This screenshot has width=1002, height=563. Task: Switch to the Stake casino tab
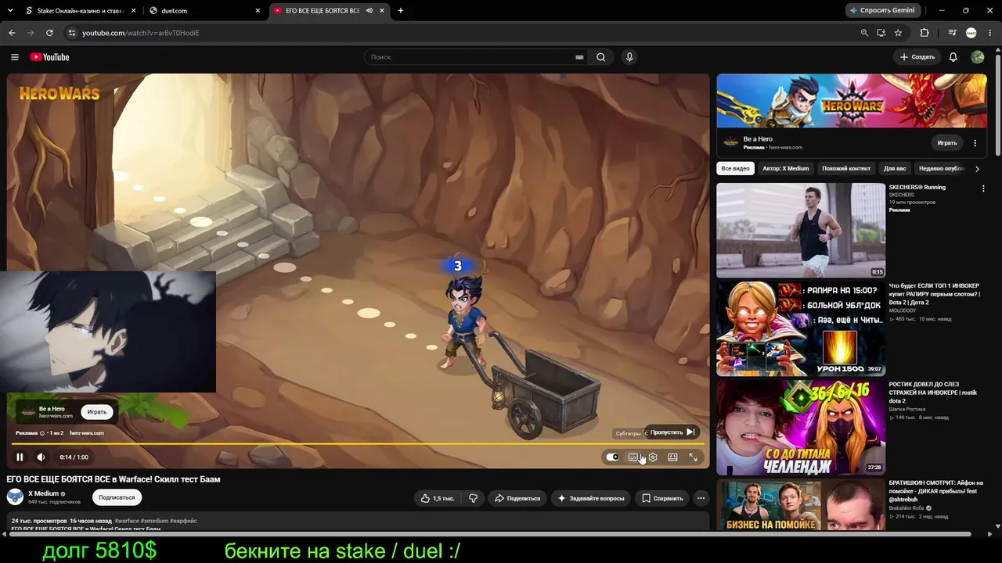coord(80,11)
